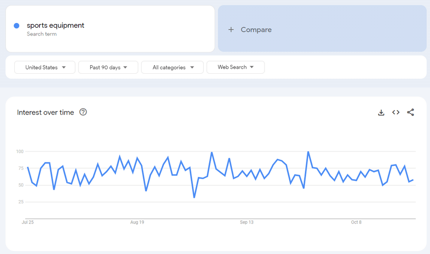Screen dimensions: 430x254
Task: Open the United States region dropdown
Action: (45, 67)
